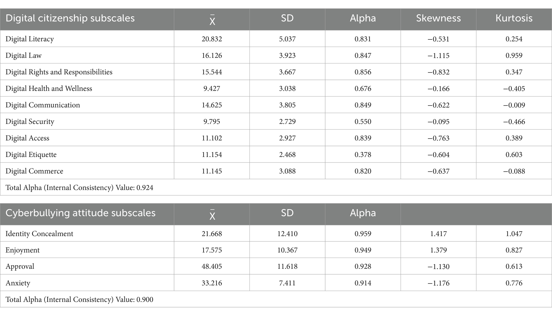Click the Digital Commerce kurtosis value −0.088
552x312 pixels.
click(514, 171)
